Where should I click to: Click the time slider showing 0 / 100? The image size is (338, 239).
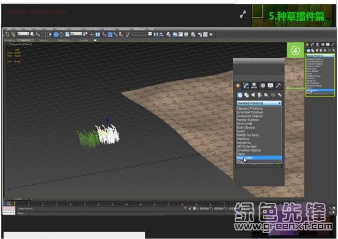18,199
